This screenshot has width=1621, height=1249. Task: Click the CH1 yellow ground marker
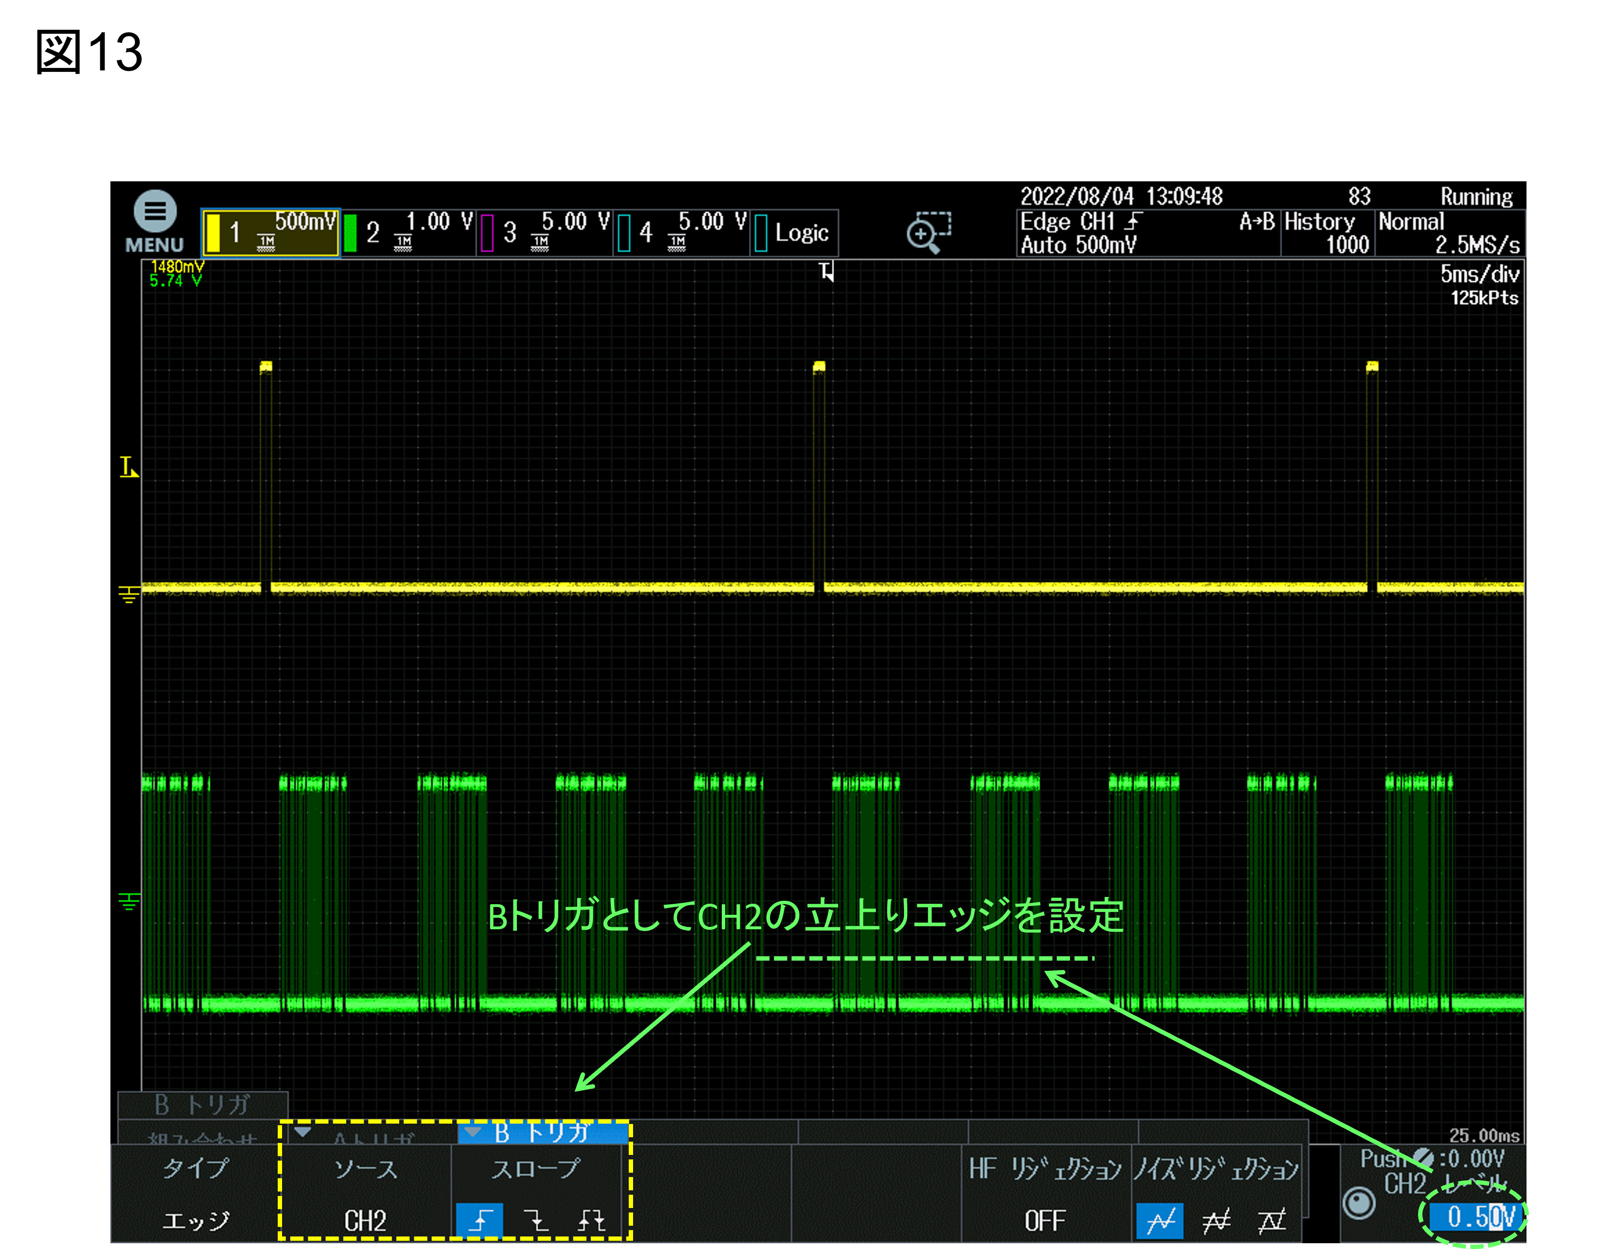[x=129, y=594]
